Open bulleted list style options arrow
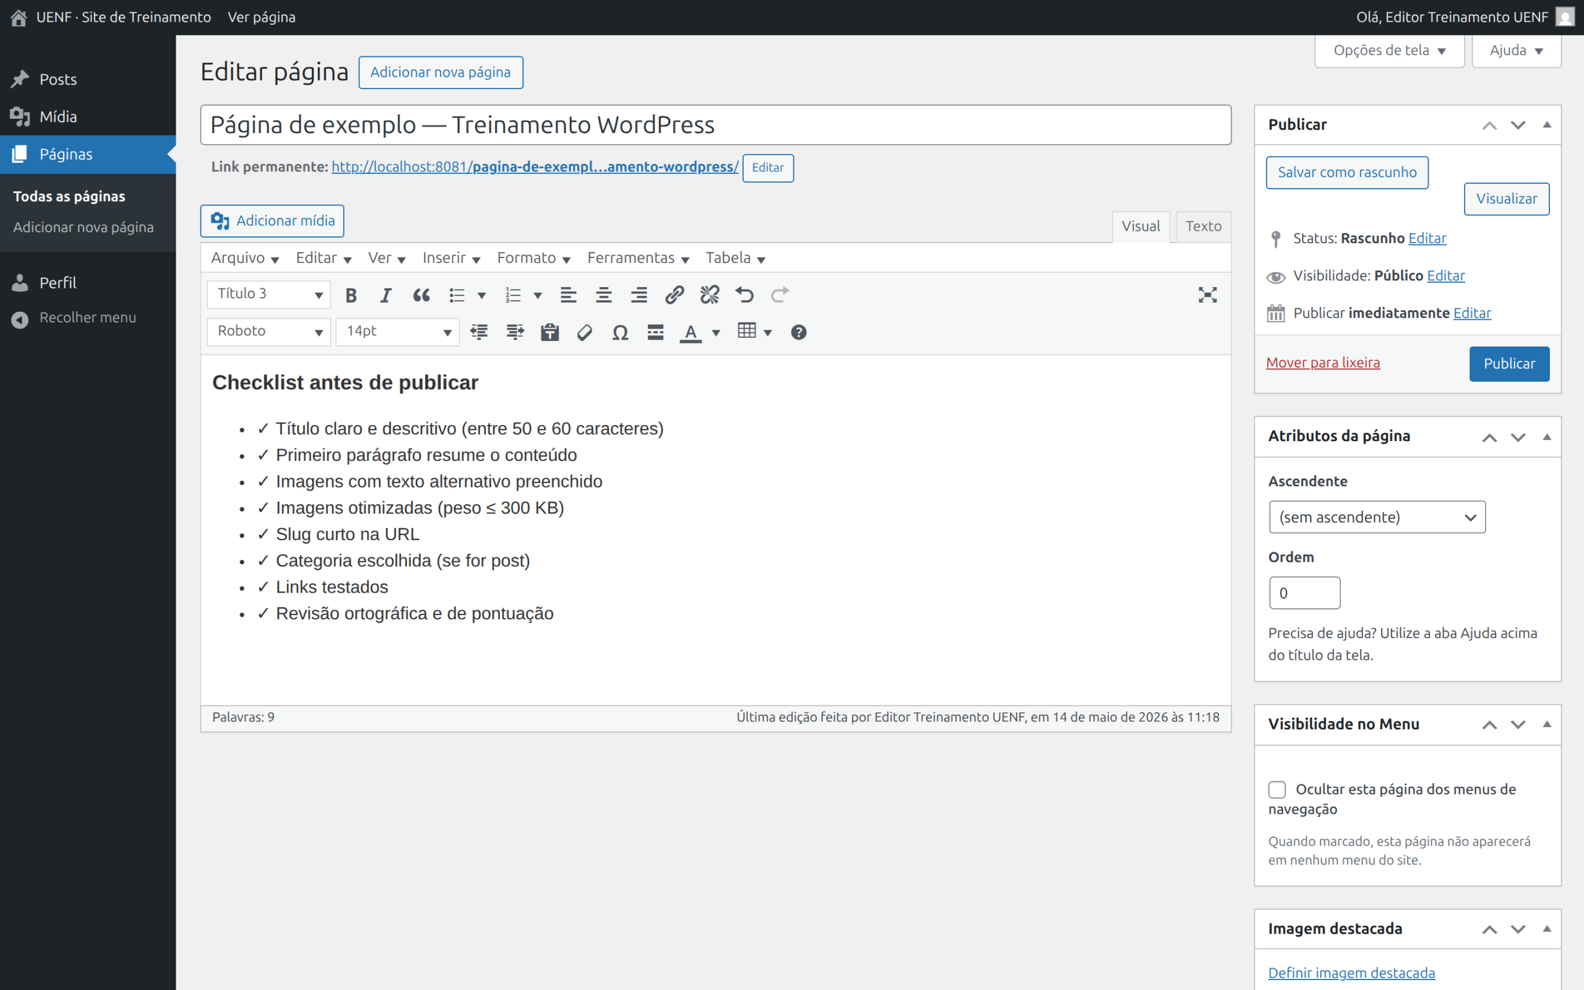1584x990 pixels. 482,295
